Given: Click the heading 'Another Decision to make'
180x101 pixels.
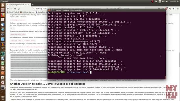Looking at the screenshot, I should [x=48, y=84].
